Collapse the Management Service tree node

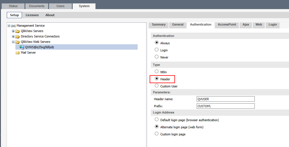pos(9,26)
